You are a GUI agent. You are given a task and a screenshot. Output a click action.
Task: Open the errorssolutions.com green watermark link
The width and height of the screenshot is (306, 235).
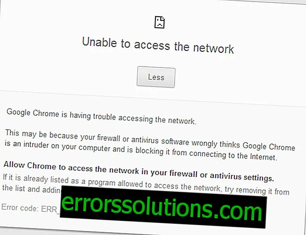(163, 207)
